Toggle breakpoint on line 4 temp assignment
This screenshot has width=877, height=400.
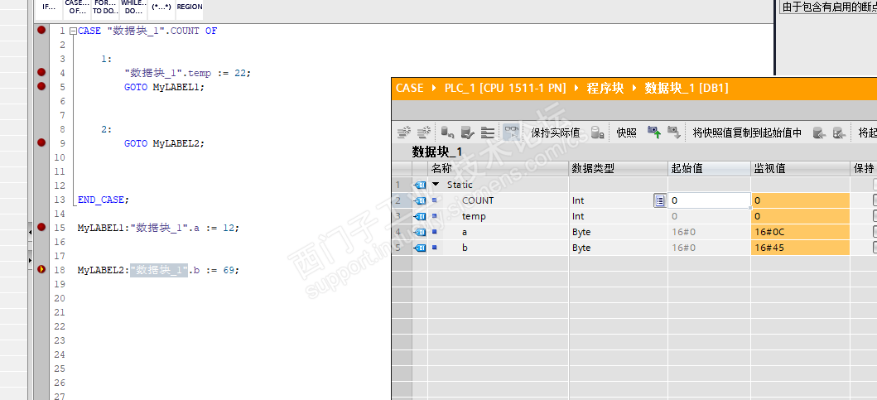(x=41, y=72)
